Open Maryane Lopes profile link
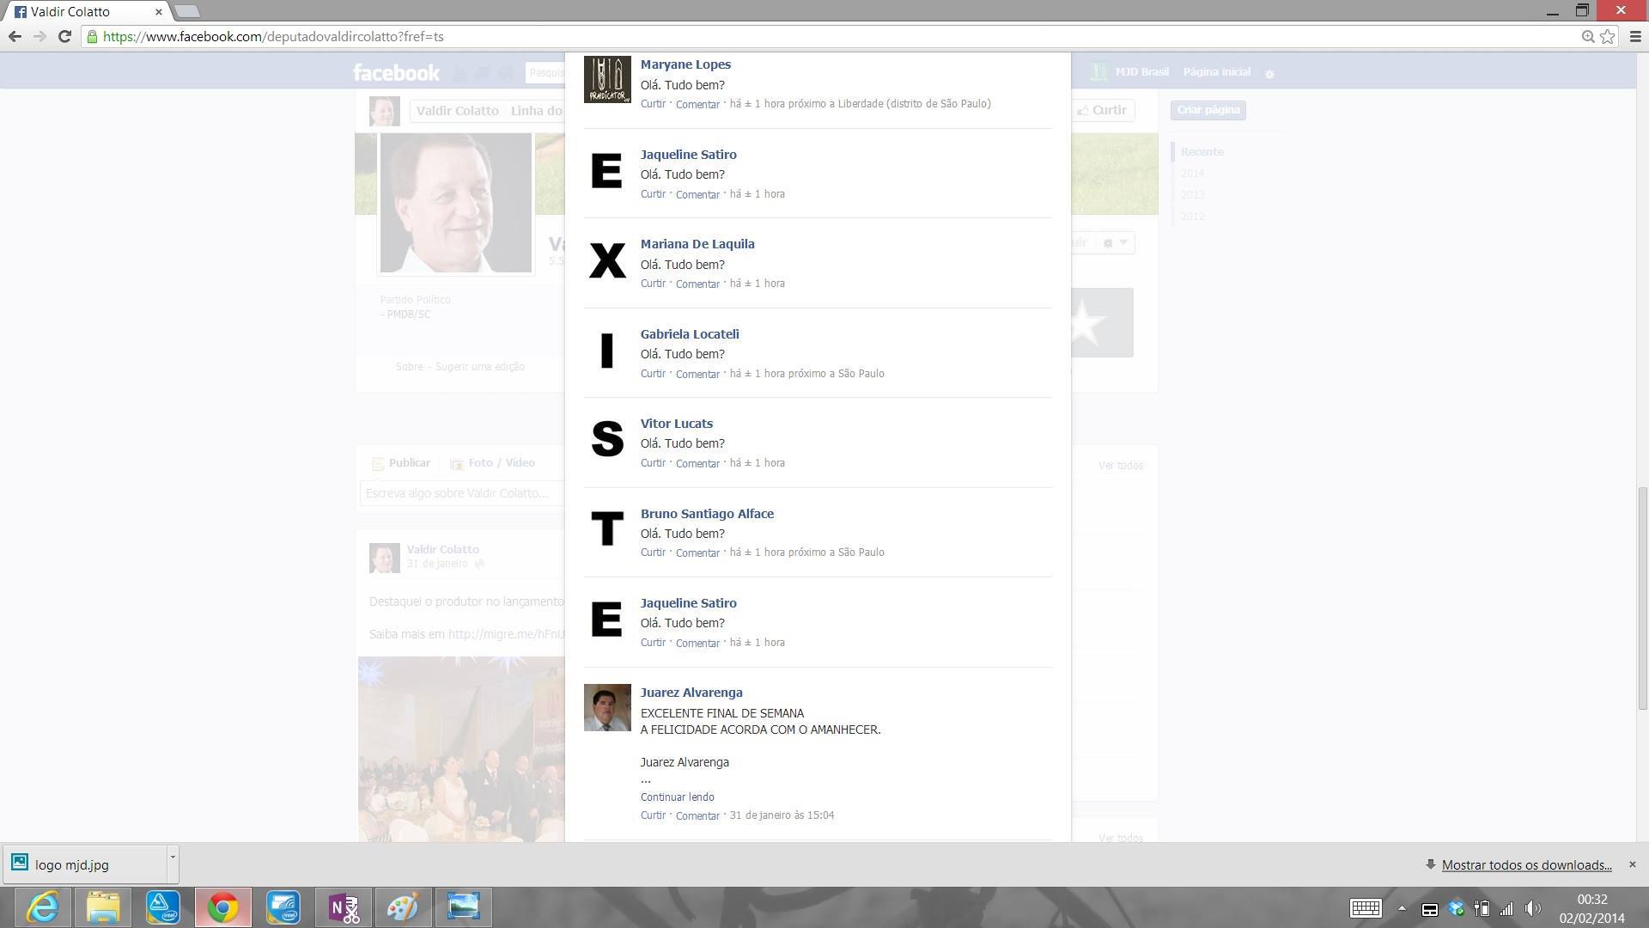 685,64
